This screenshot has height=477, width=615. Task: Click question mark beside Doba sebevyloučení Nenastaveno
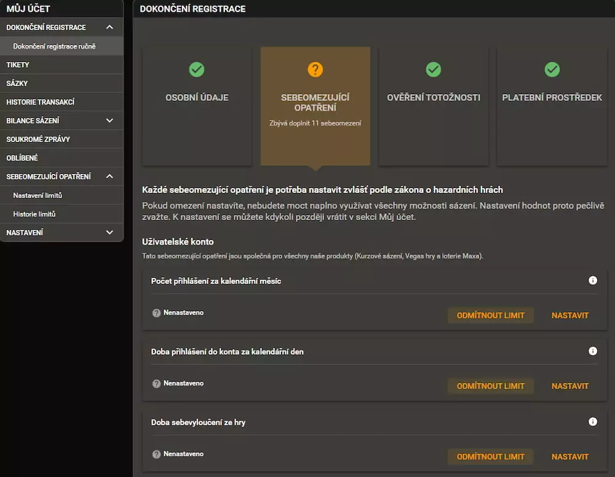156,454
